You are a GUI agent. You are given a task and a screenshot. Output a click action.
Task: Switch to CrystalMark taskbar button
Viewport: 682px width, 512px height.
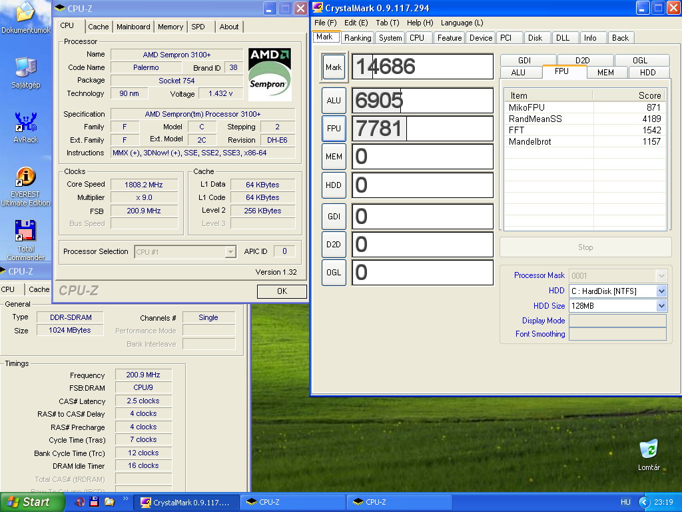click(x=186, y=503)
